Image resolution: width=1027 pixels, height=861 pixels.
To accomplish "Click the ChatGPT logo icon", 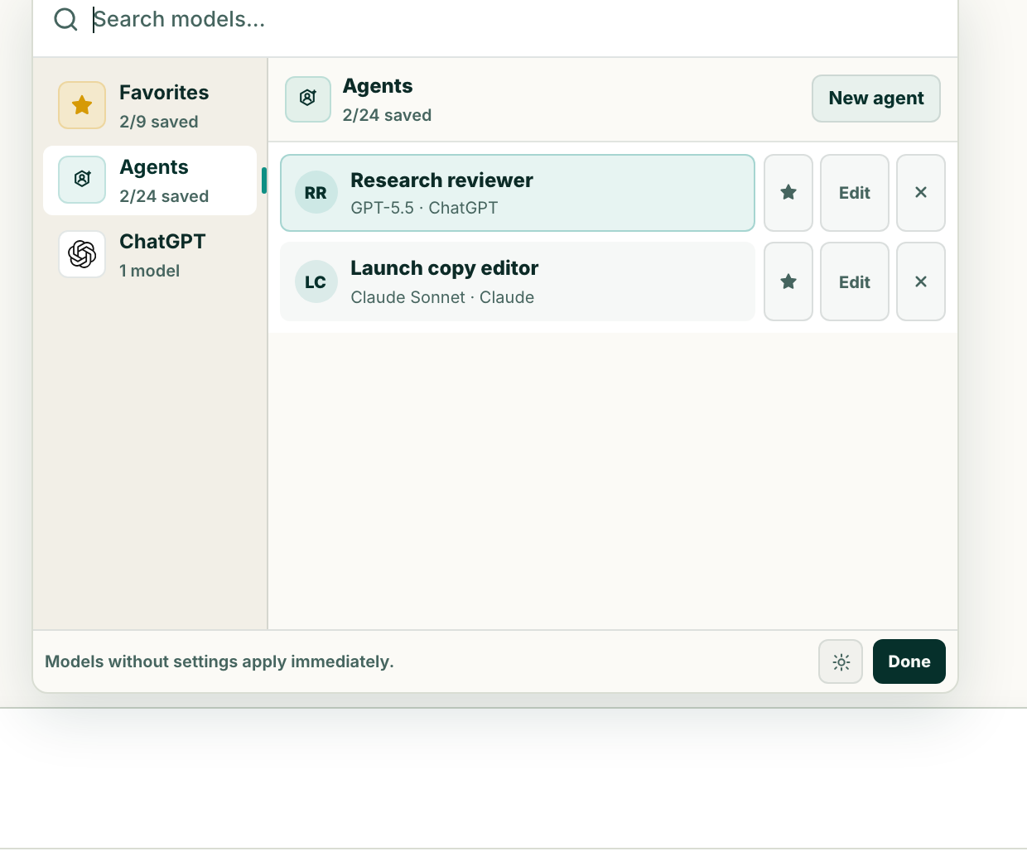I will [82, 254].
